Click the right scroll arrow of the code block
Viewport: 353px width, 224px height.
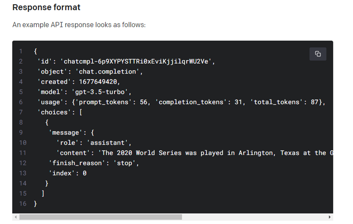coord(330,217)
